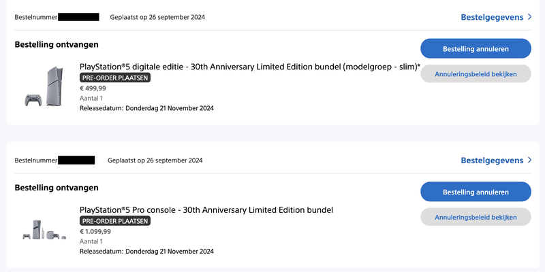
Task: Click the redacted Bestelnummer of the PS5 Pro order
Action: 76,160
